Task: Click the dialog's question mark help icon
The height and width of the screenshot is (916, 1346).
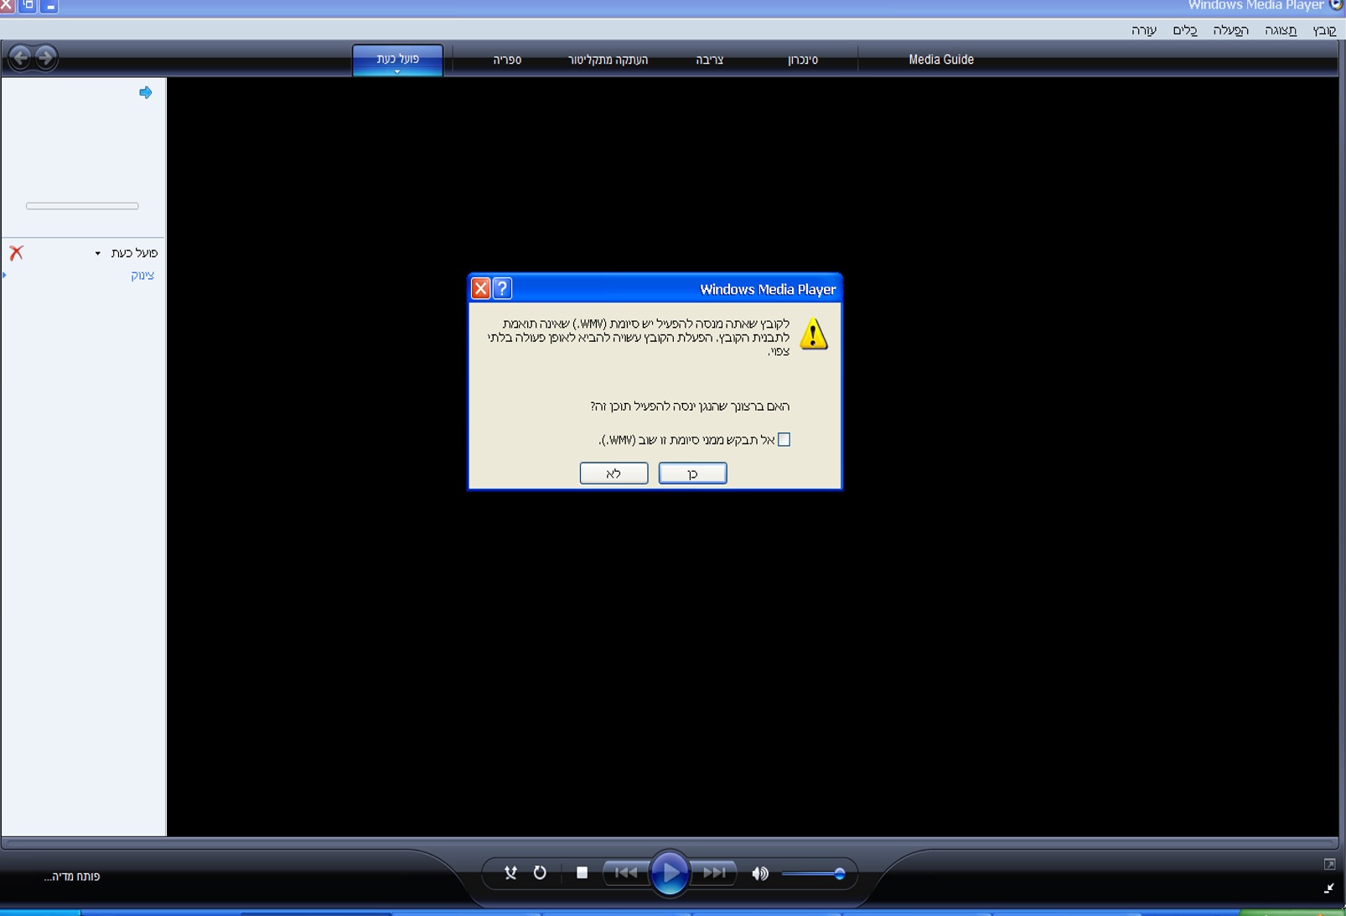Action: [x=502, y=289]
